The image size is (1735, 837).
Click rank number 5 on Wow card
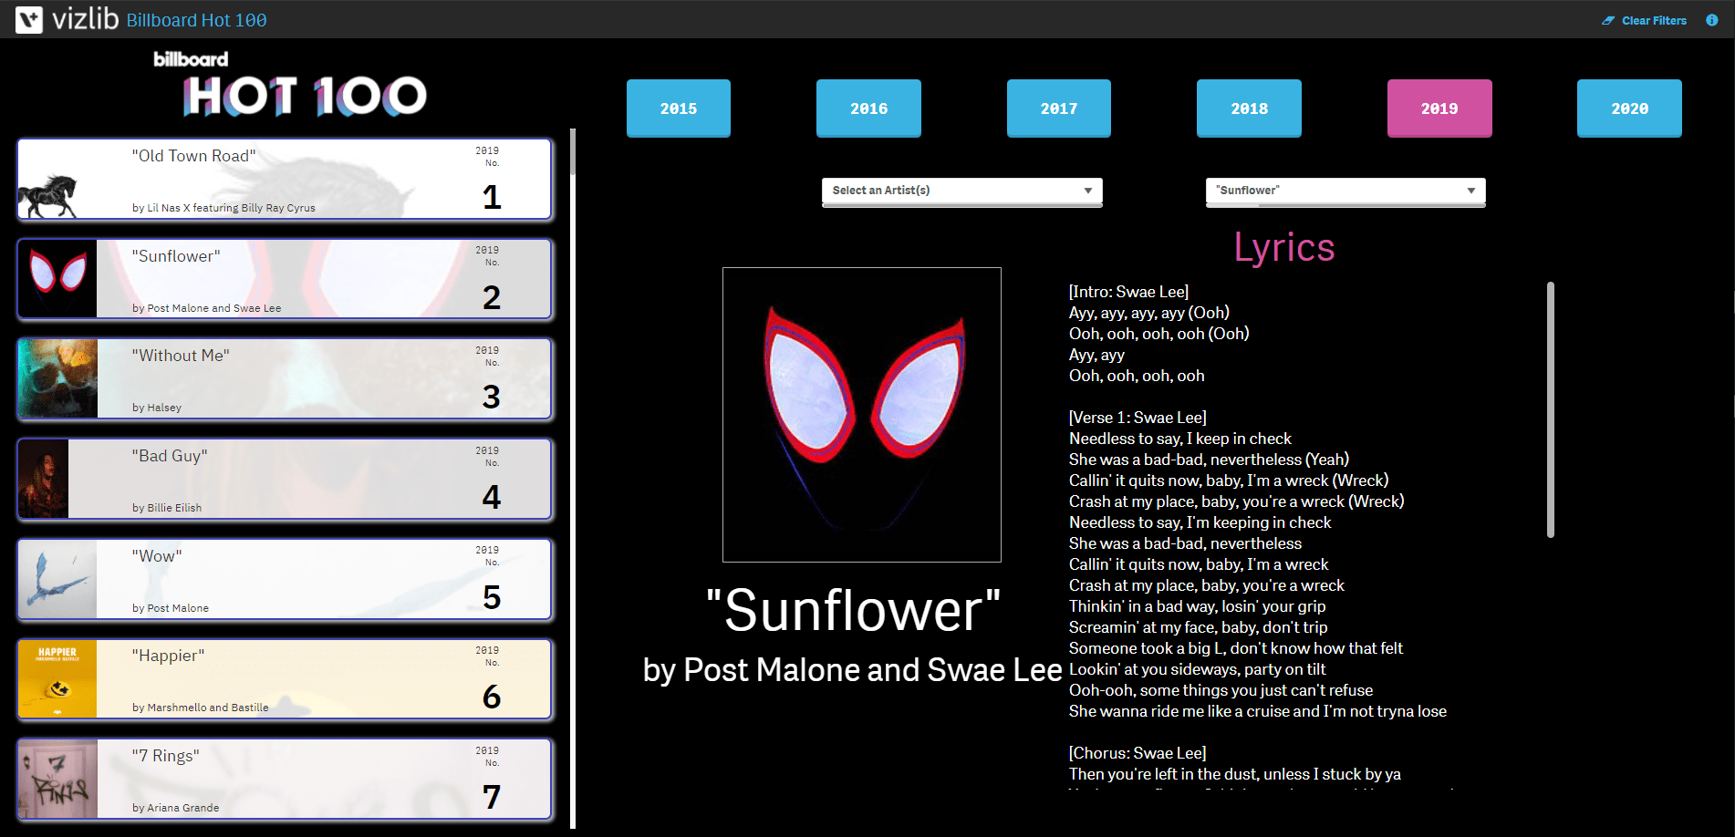(x=492, y=597)
